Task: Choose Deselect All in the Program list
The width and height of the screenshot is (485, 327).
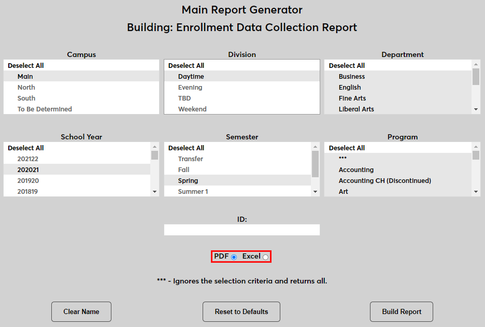Action: [398, 148]
